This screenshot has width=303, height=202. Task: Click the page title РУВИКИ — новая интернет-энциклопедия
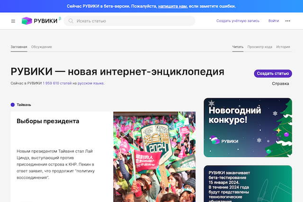point(117,71)
